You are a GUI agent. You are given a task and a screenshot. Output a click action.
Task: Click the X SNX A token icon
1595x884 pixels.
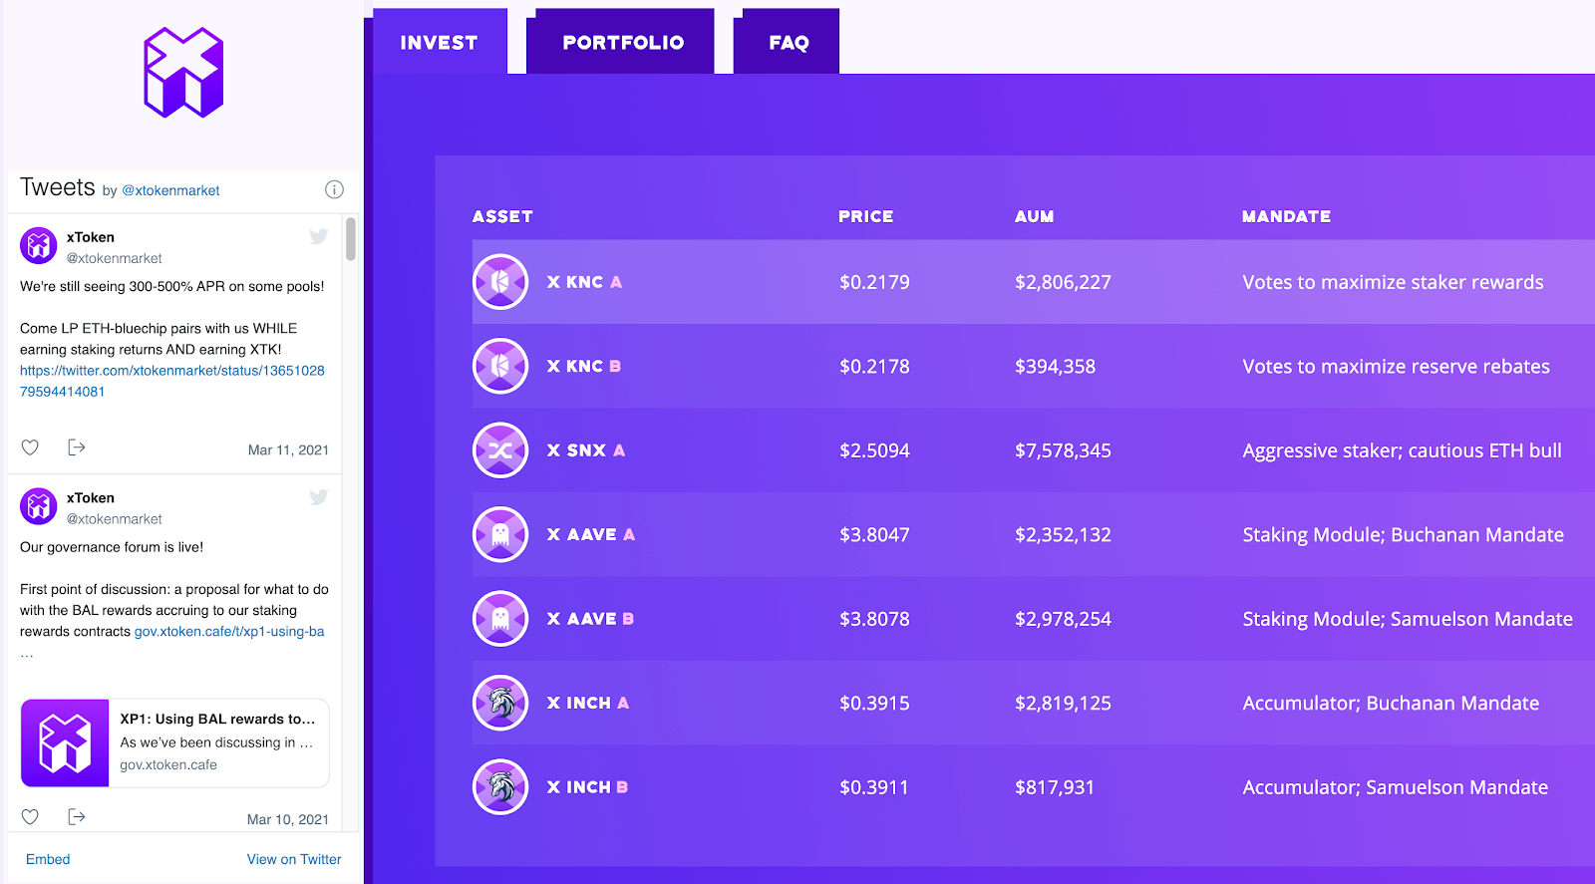(x=500, y=450)
